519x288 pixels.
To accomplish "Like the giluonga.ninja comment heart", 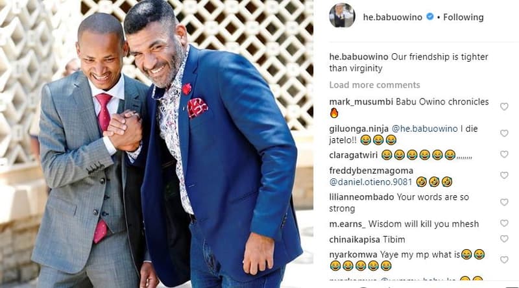I will pos(504,133).
